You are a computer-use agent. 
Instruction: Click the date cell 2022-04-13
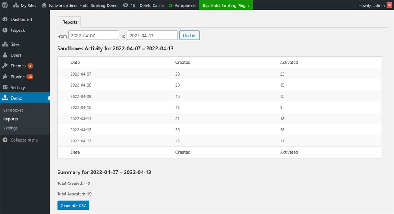coord(81,141)
